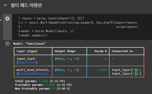Click the 1,680 param count in the table
Viewport: 152px width, 94px height.
click(102, 70)
